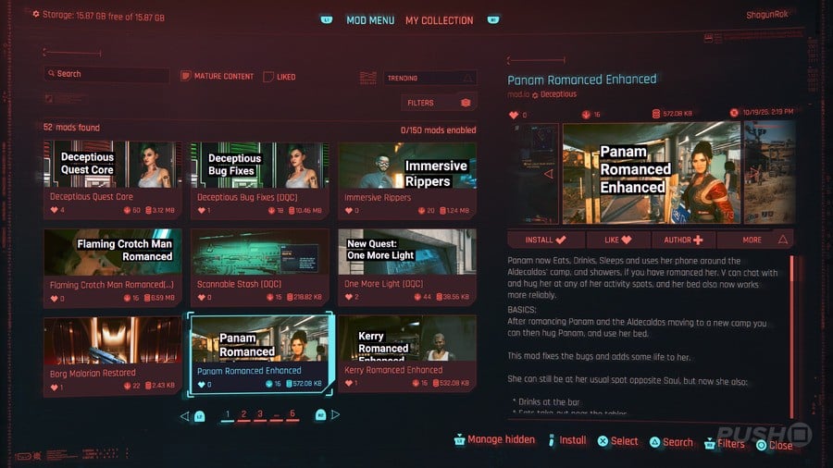Go to page 3 of results

coord(260,414)
